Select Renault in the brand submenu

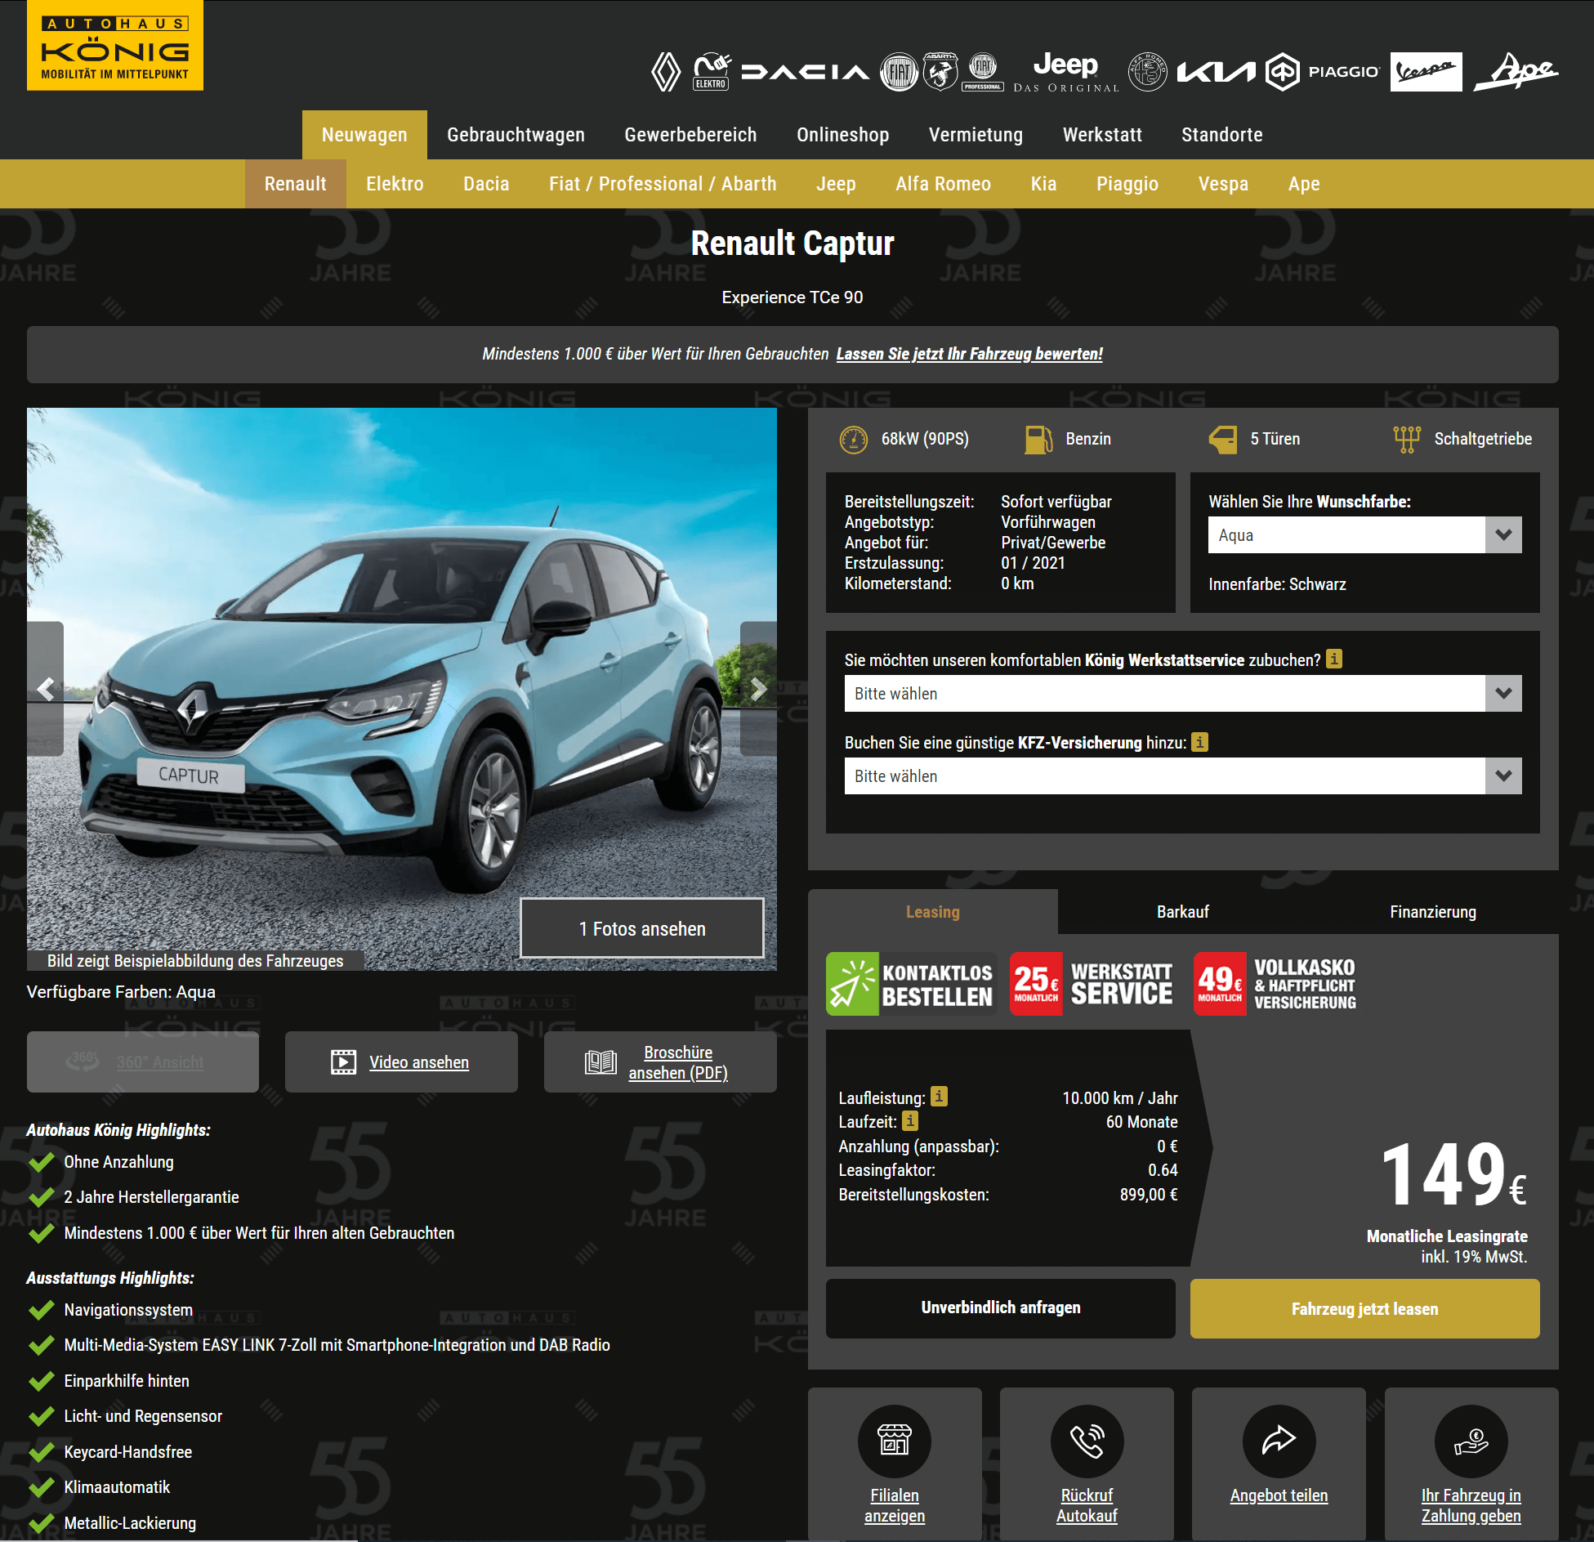point(295,184)
